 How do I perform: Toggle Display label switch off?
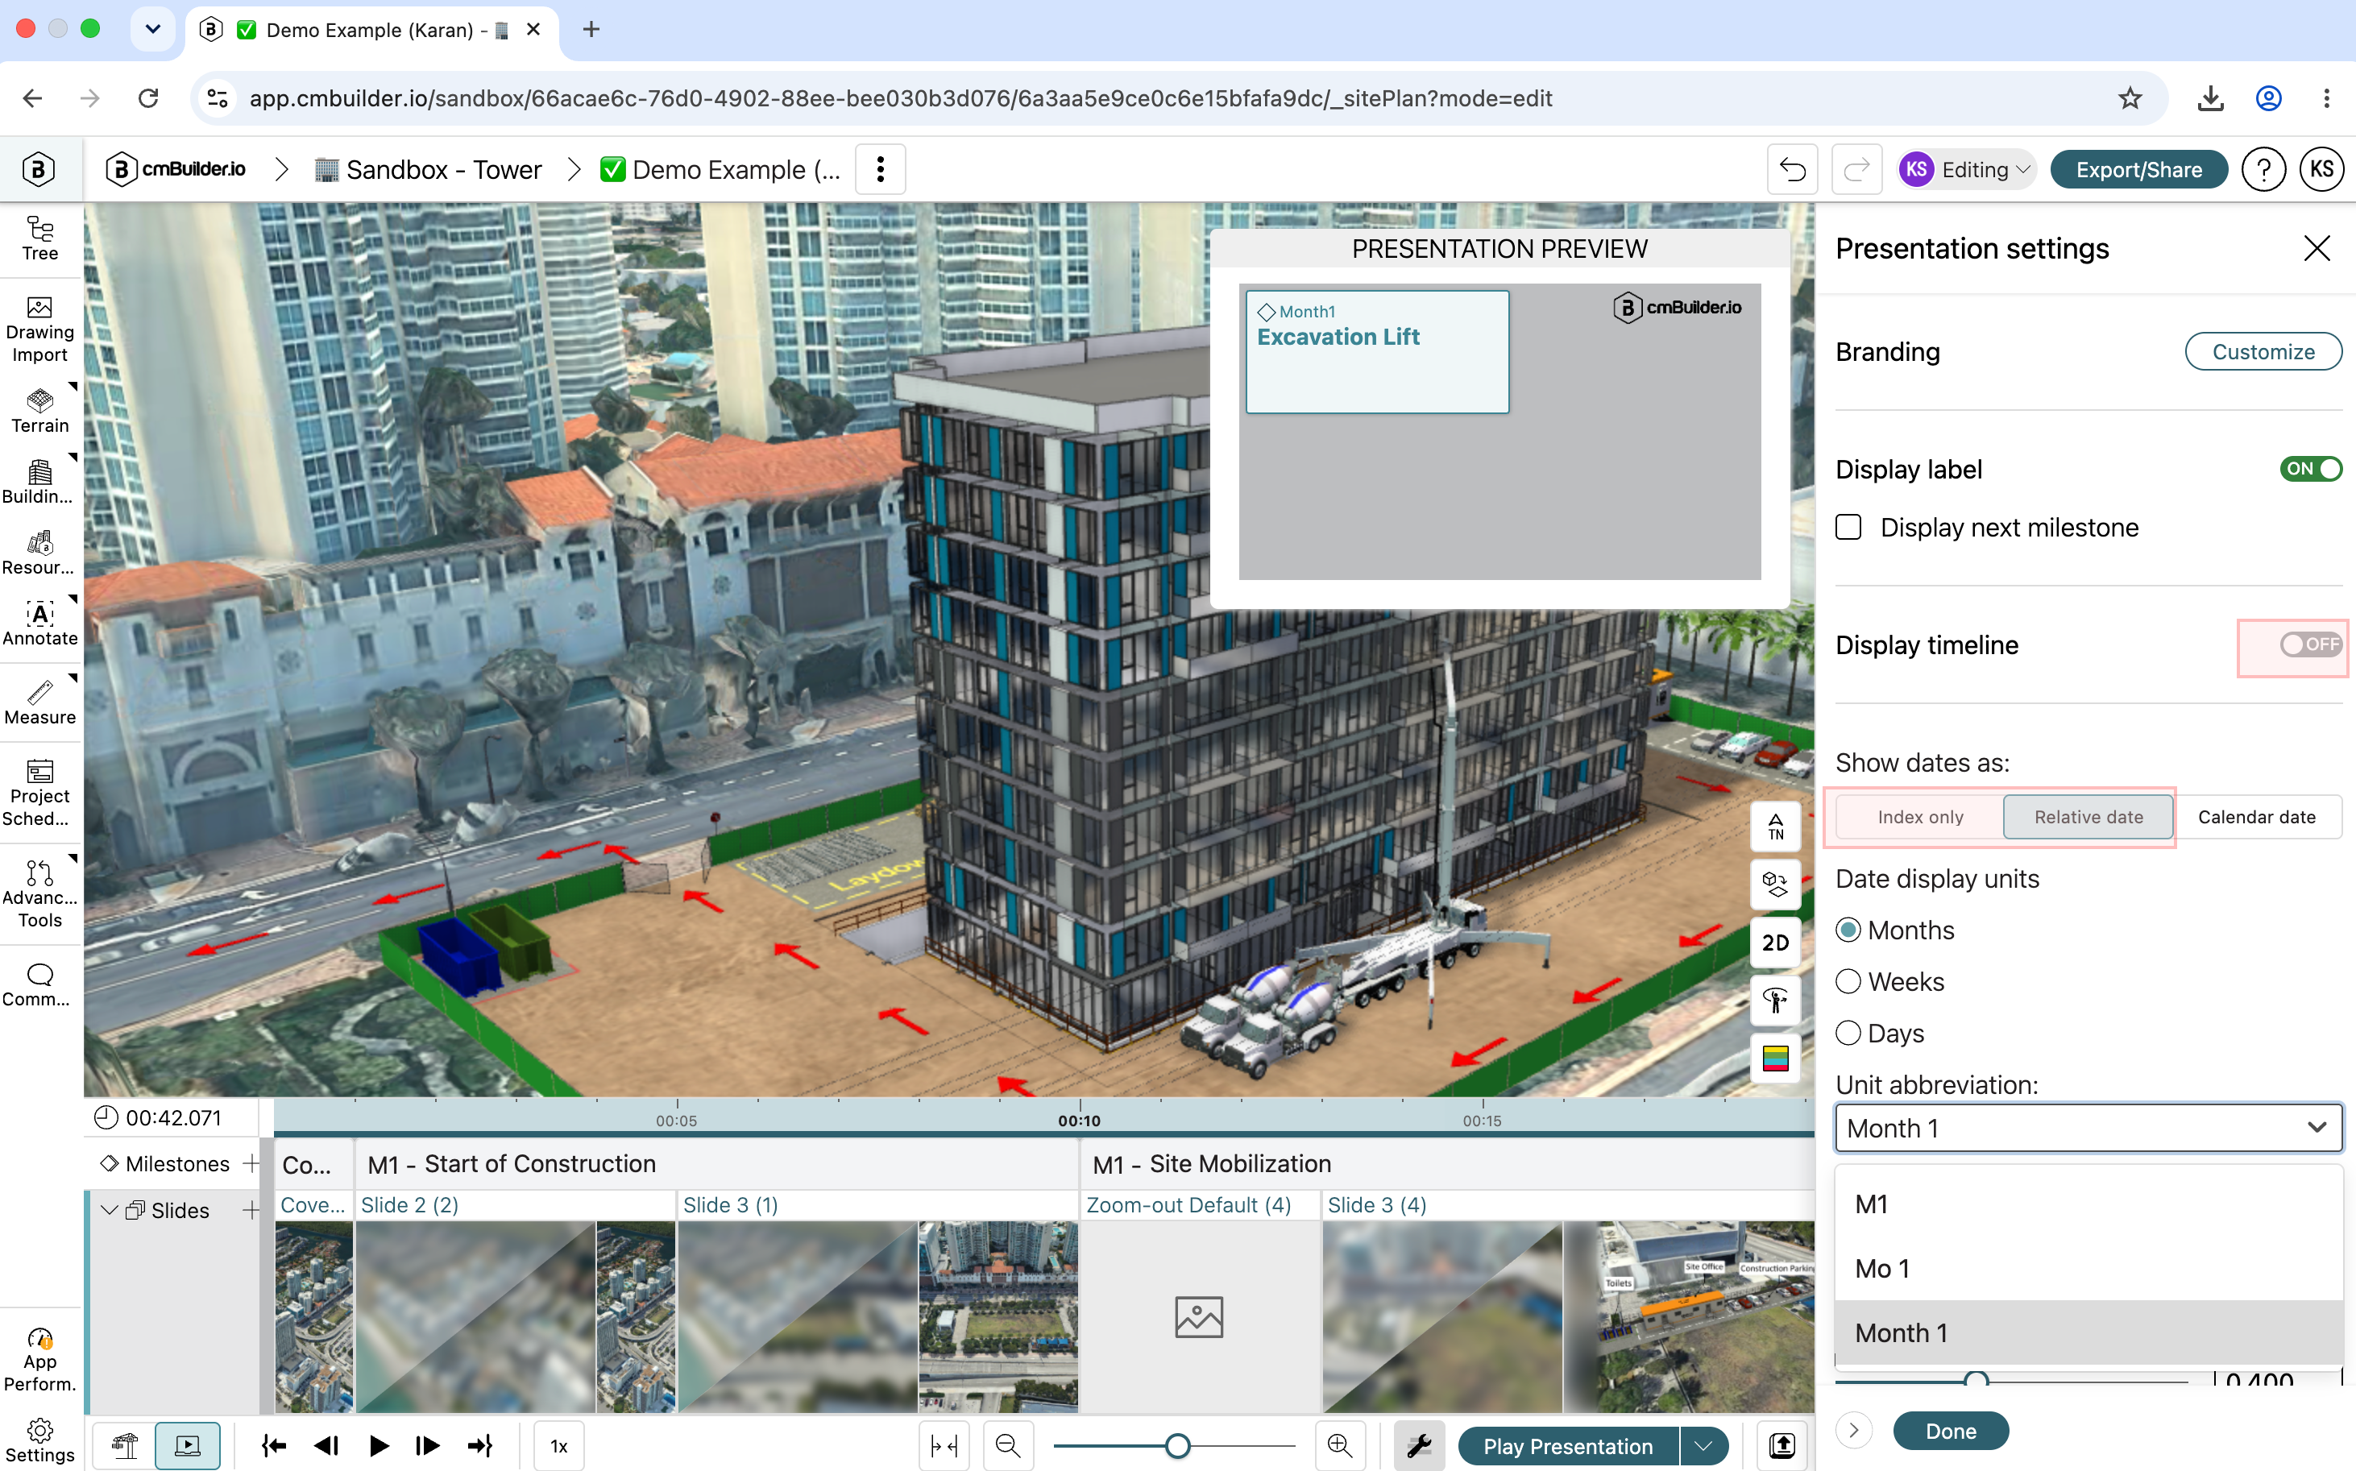coord(2310,469)
